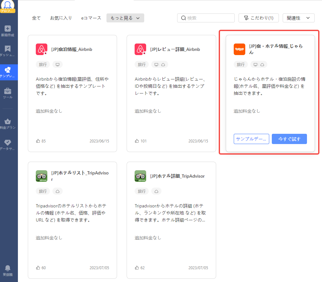Click the Airbnb logo on 宿泊情報 card
The image size is (322, 282).
coord(42,49)
